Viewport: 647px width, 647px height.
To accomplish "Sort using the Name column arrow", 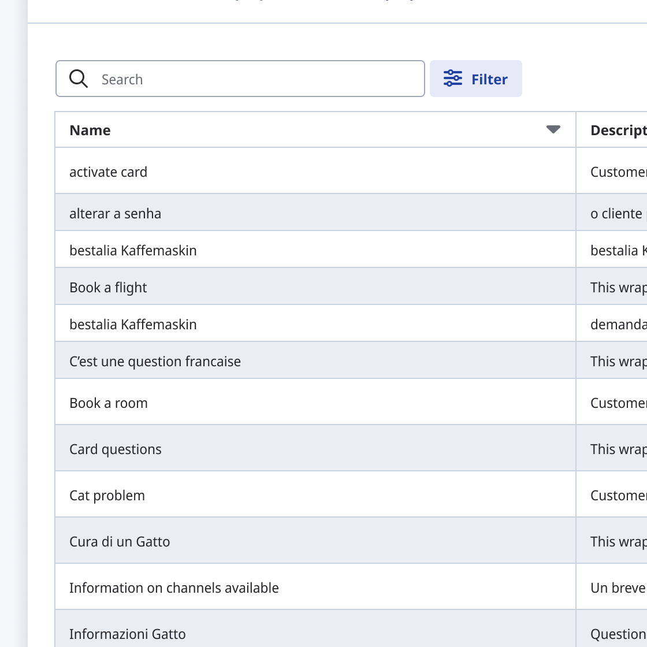I will [x=553, y=129].
